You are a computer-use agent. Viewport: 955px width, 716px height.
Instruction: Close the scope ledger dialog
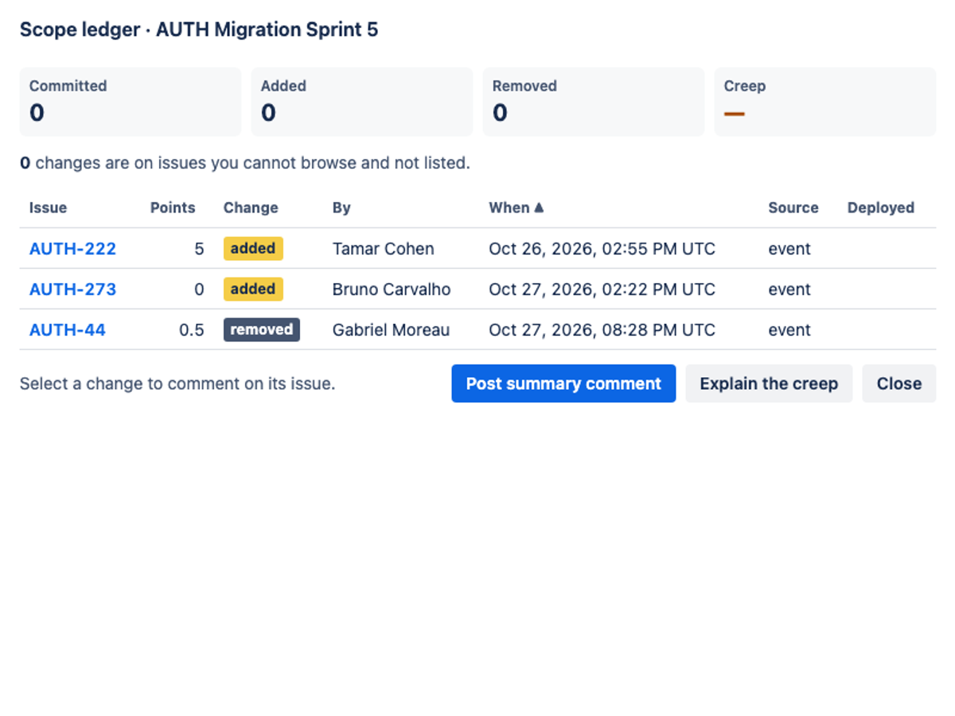pyautogui.click(x=899, y=383)
